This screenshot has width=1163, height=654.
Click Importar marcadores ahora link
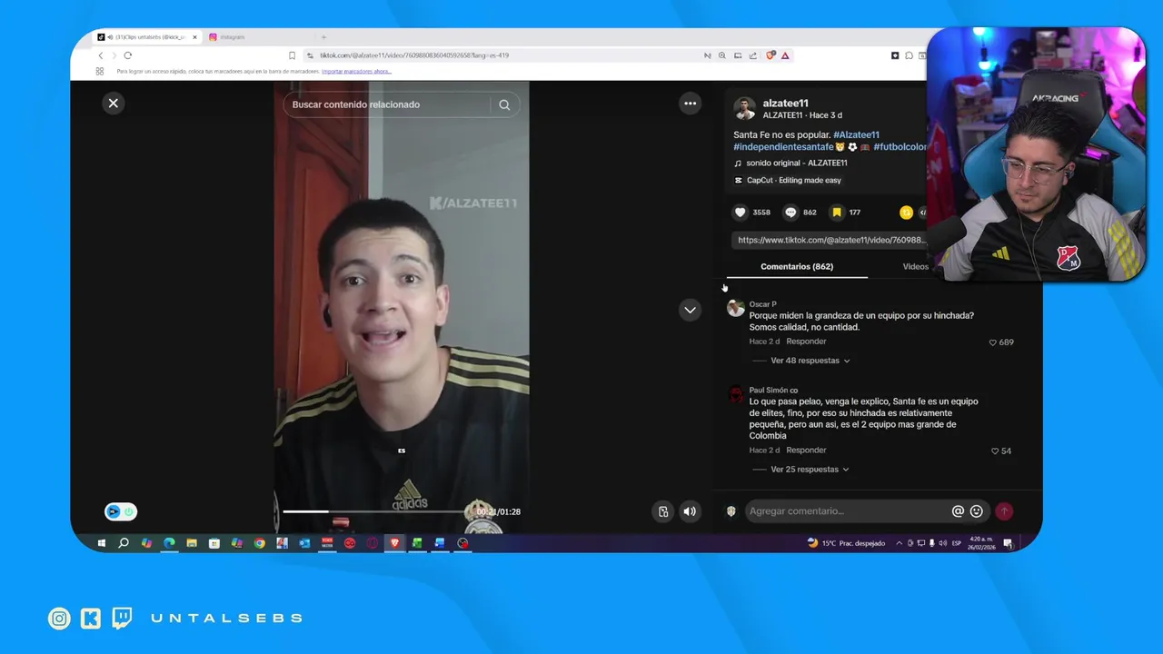(356, 71)
